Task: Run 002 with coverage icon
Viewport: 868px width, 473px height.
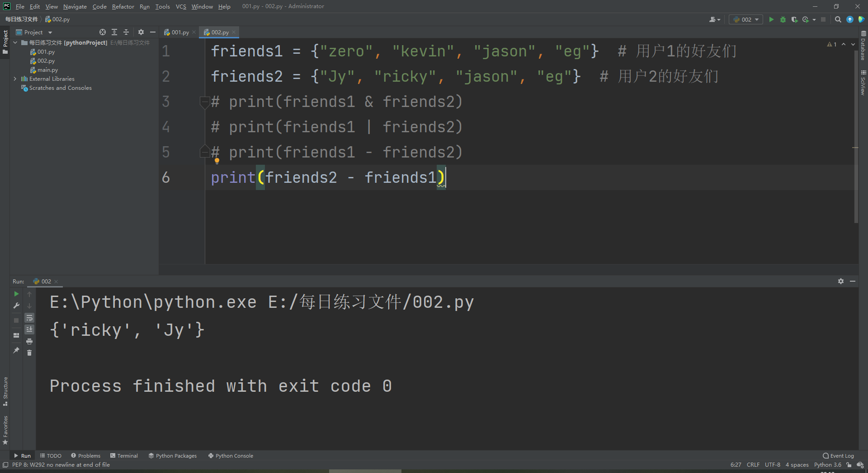Action: click(794, 19)
